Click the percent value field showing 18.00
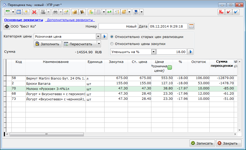The image size is (246, 150). click(x=172, y=52)
